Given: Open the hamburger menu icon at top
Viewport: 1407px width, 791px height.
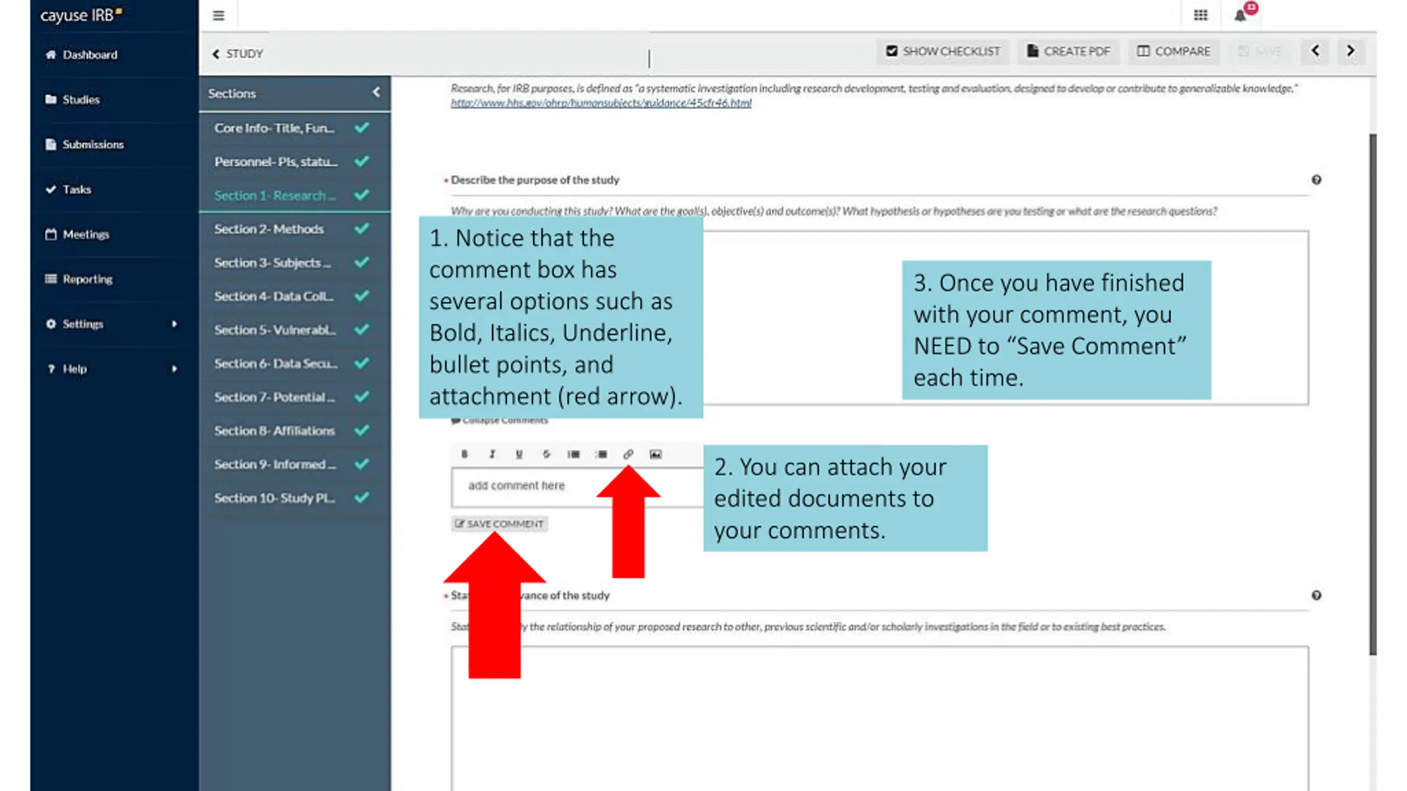Looking at the screenshot, I should [218, 15].
